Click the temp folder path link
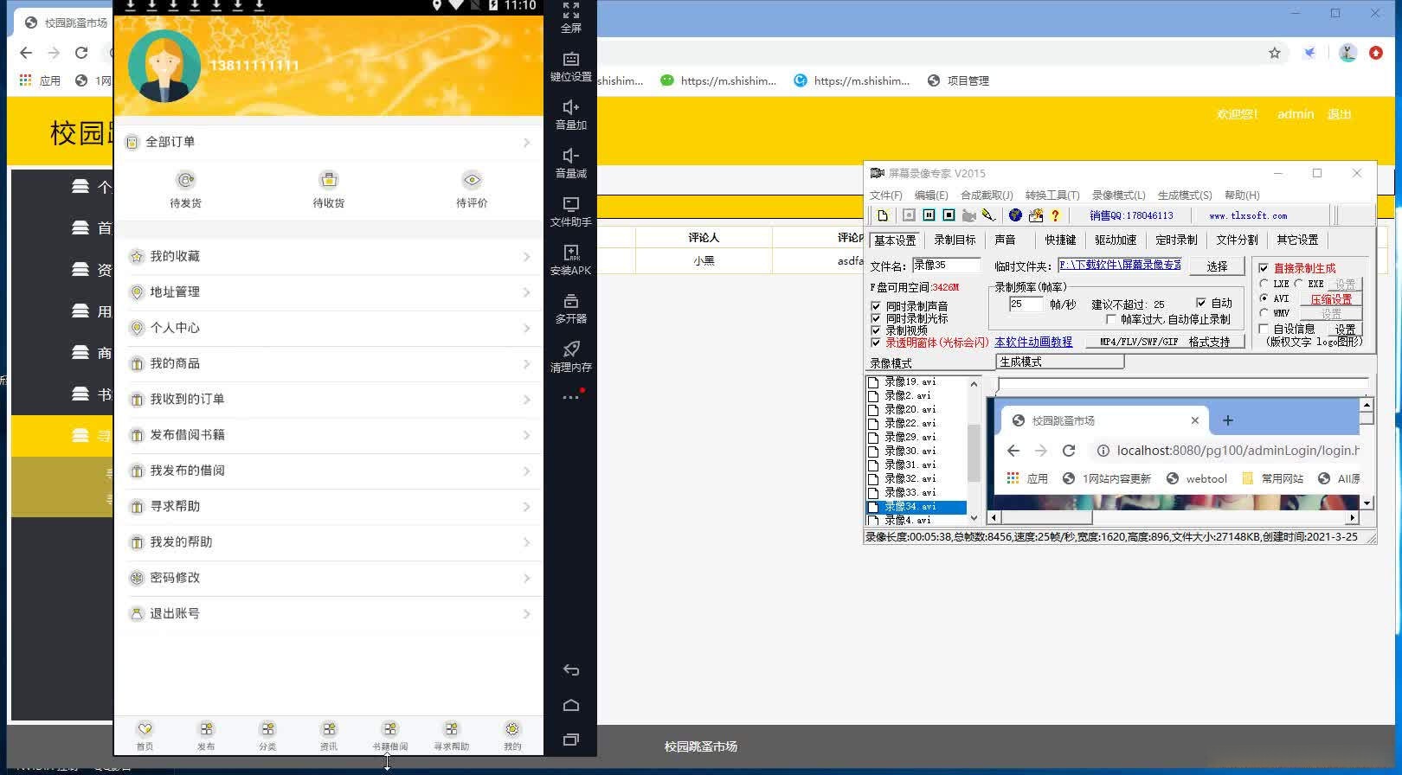Viewport: 1402px width, 775px height. point(1120,265)
